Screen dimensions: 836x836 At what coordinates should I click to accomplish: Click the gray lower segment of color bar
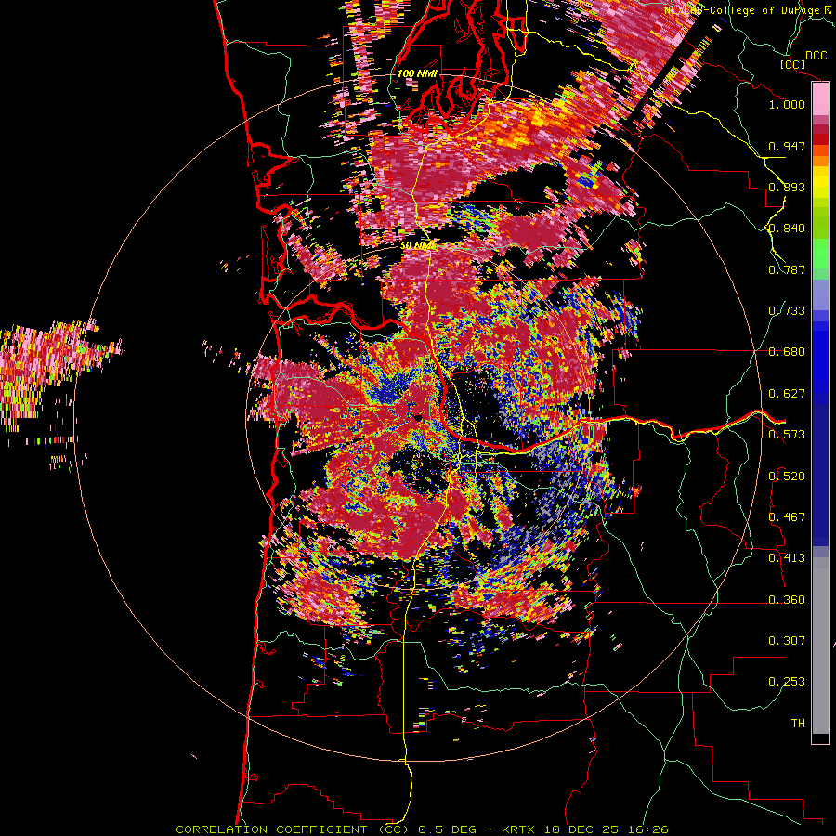(x=820, y=646)
